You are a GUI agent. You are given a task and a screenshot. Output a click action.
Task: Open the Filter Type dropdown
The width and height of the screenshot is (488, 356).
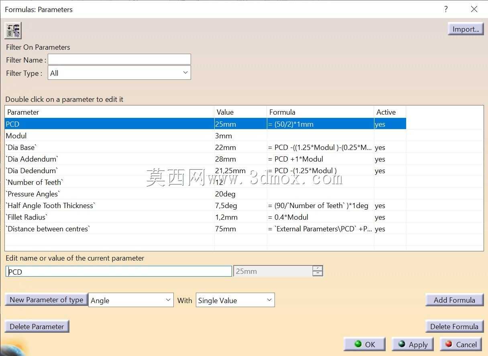[119, 73]
